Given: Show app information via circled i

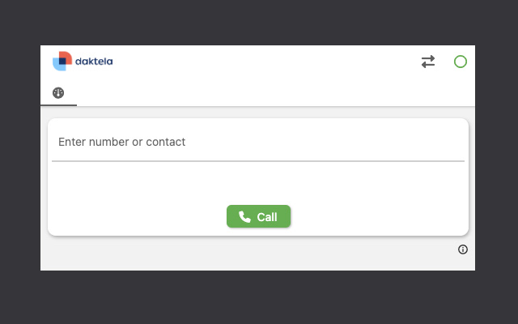Looking at the screenshot, I should (463, 249).
